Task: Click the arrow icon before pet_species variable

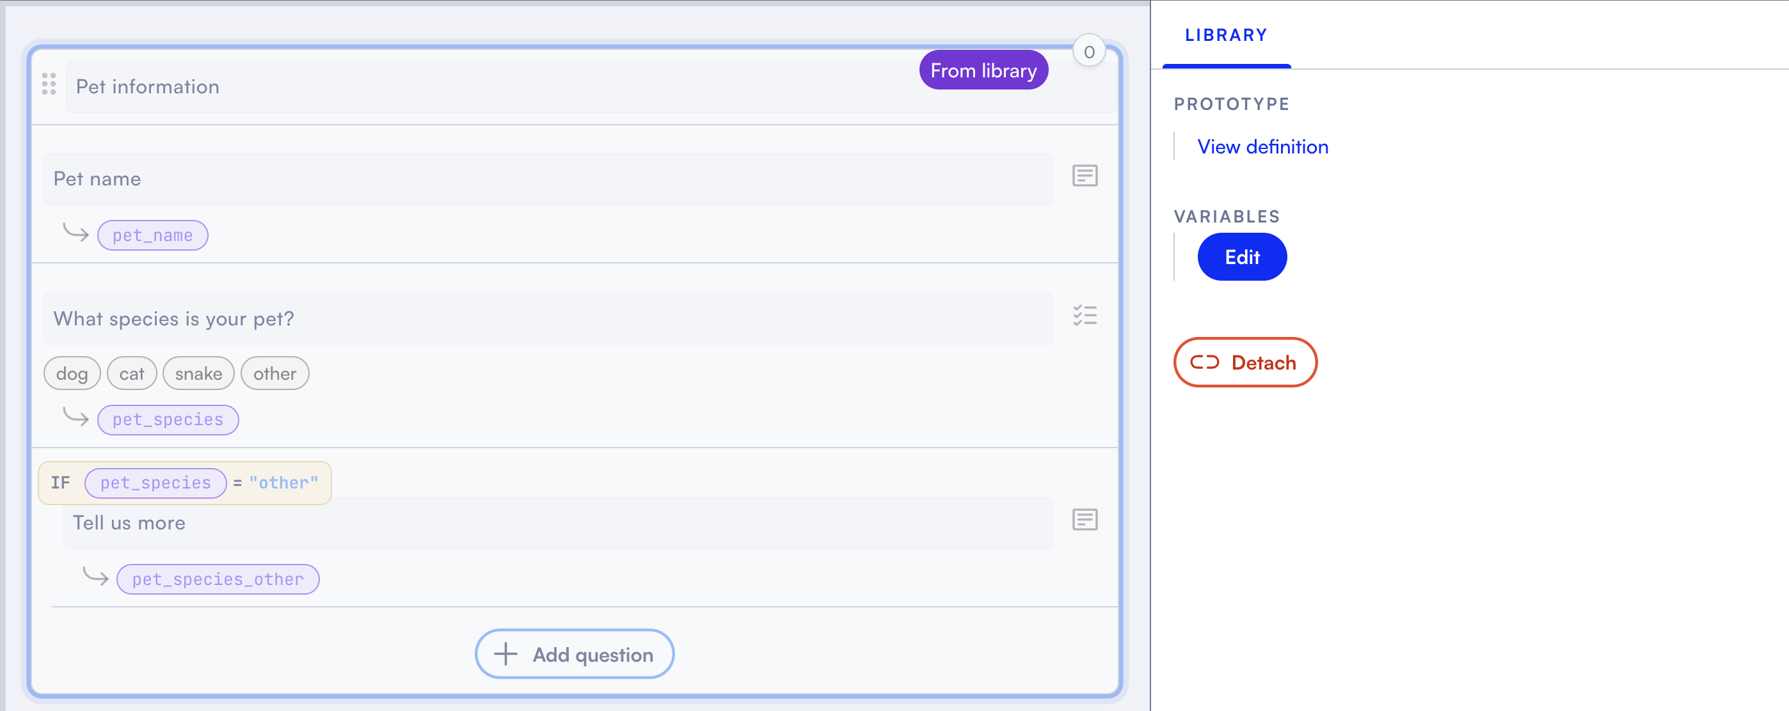Action: [x=76, y=417]
